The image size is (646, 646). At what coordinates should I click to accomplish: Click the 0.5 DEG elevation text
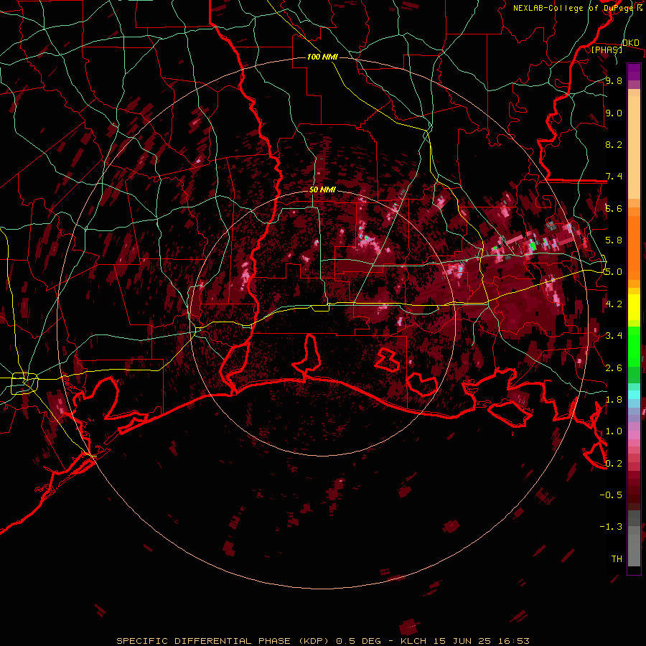[x=358, y=641]
